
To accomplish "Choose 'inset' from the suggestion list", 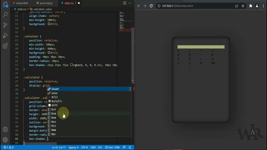I will tap(89, 89).
